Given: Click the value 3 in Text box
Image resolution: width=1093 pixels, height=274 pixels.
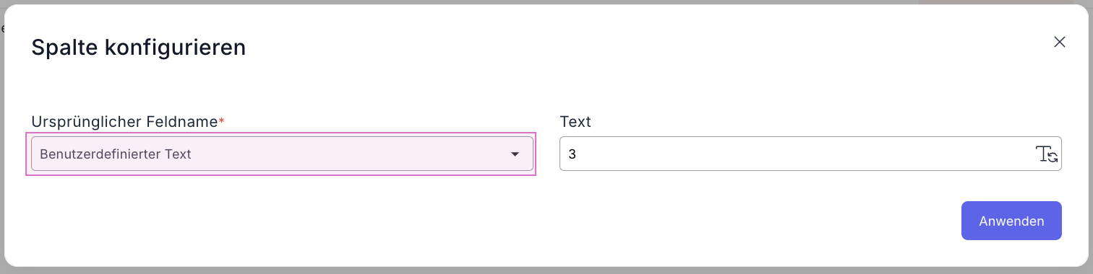Looking at the screenshot, I should (x=572, y=154).
